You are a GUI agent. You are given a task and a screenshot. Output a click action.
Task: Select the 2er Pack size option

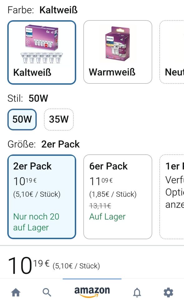point(42,196)
